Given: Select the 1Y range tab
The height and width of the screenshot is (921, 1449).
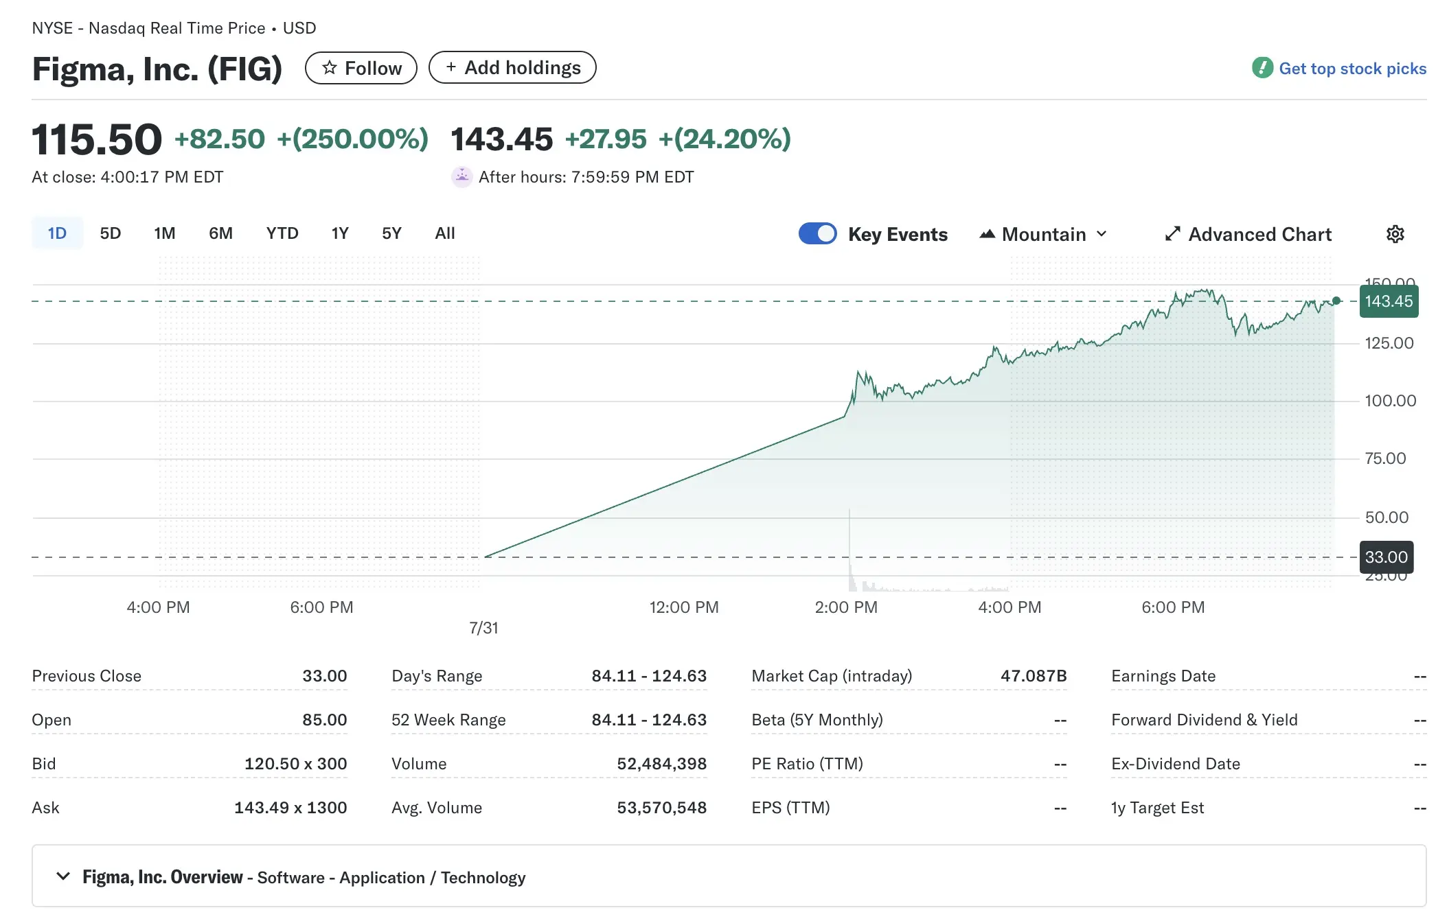Looking at the screenshot, I should (x=339, y=233).
